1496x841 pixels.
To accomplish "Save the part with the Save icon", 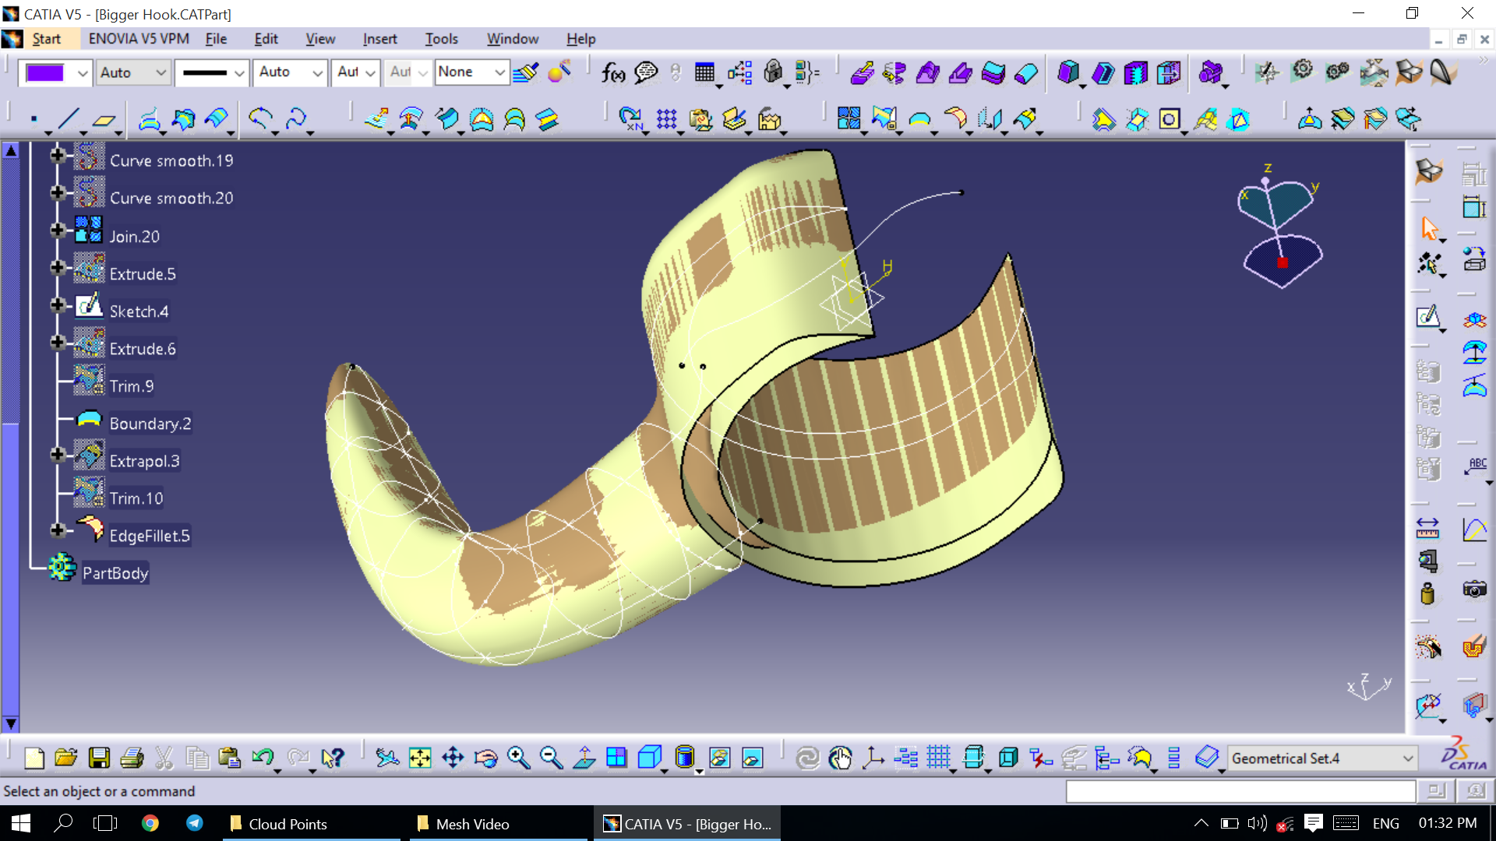I will click(99, 758).
